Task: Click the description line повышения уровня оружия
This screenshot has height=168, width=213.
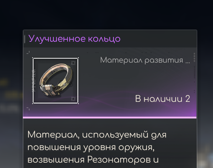Action: [91, 147]
